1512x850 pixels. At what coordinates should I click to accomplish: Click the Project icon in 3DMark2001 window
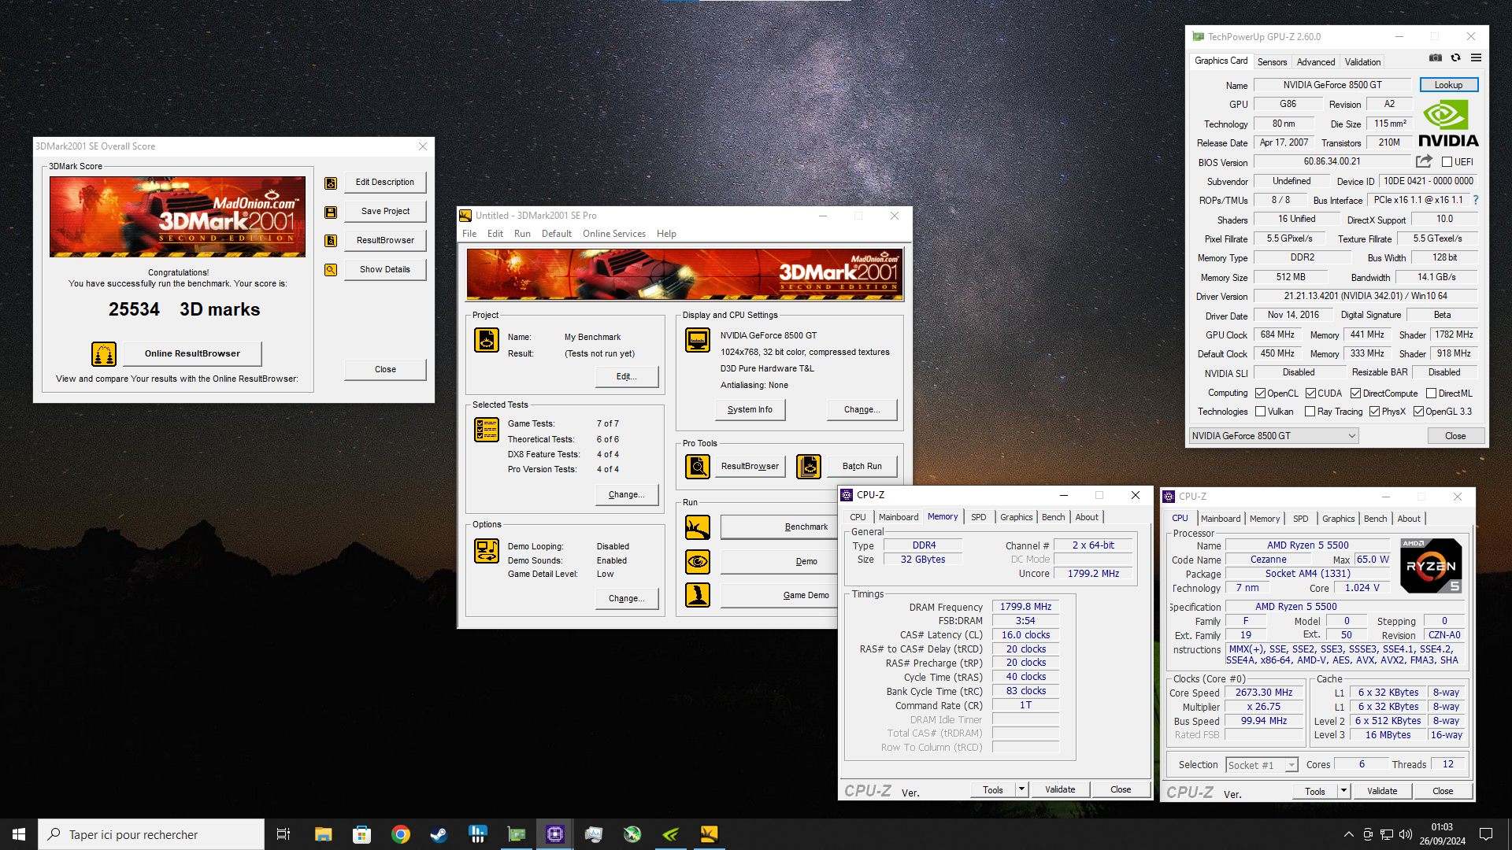(487, 340)
